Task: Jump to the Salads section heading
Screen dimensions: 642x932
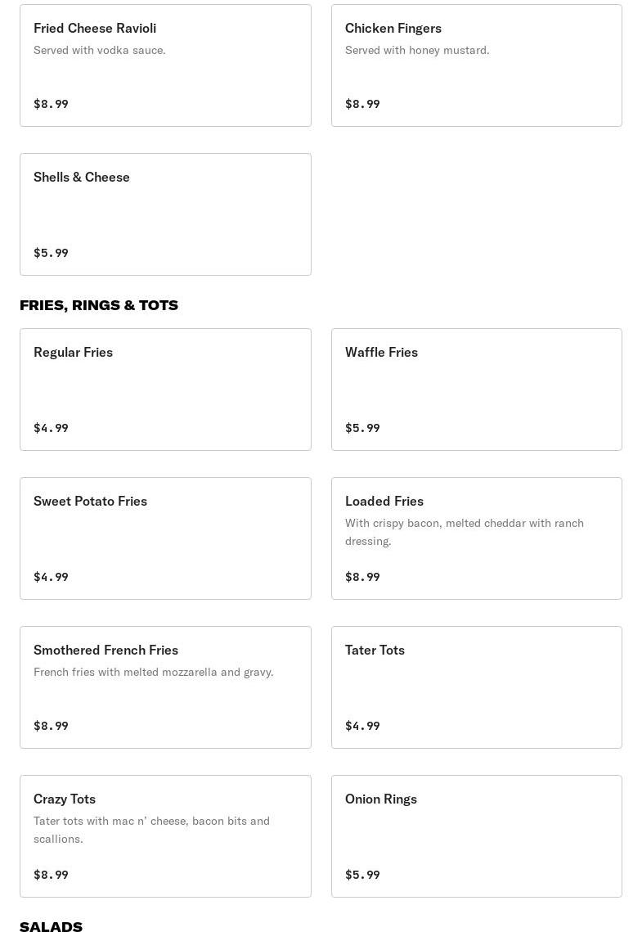Action: tap(51, 926)
